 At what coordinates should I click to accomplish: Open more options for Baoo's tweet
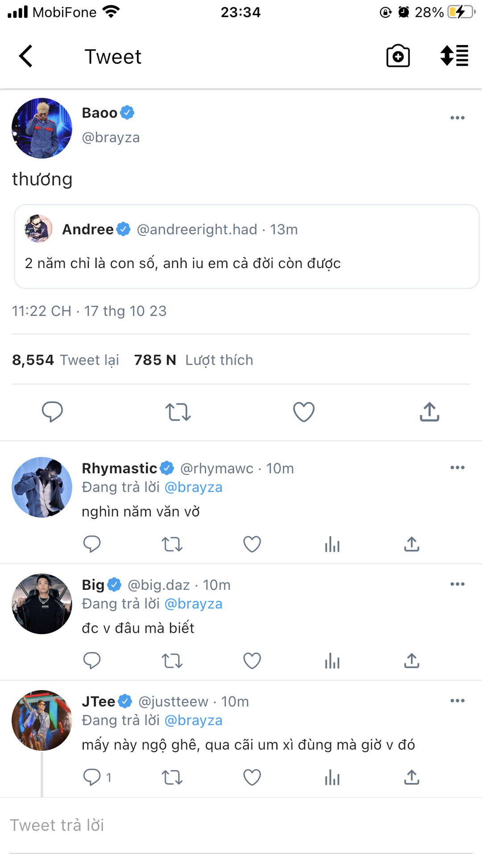click(457, 118)
